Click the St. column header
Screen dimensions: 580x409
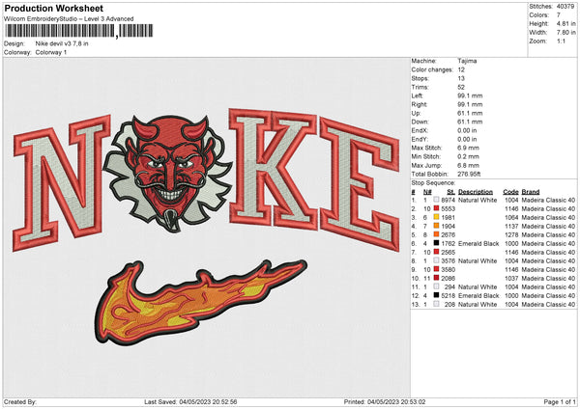tap(450, 192)
